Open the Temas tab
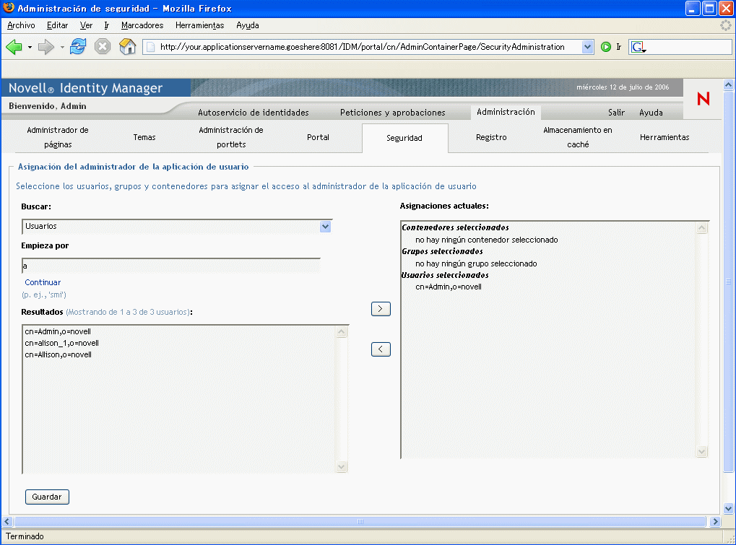Screen dimensions: 736x545 coord(144,137)
